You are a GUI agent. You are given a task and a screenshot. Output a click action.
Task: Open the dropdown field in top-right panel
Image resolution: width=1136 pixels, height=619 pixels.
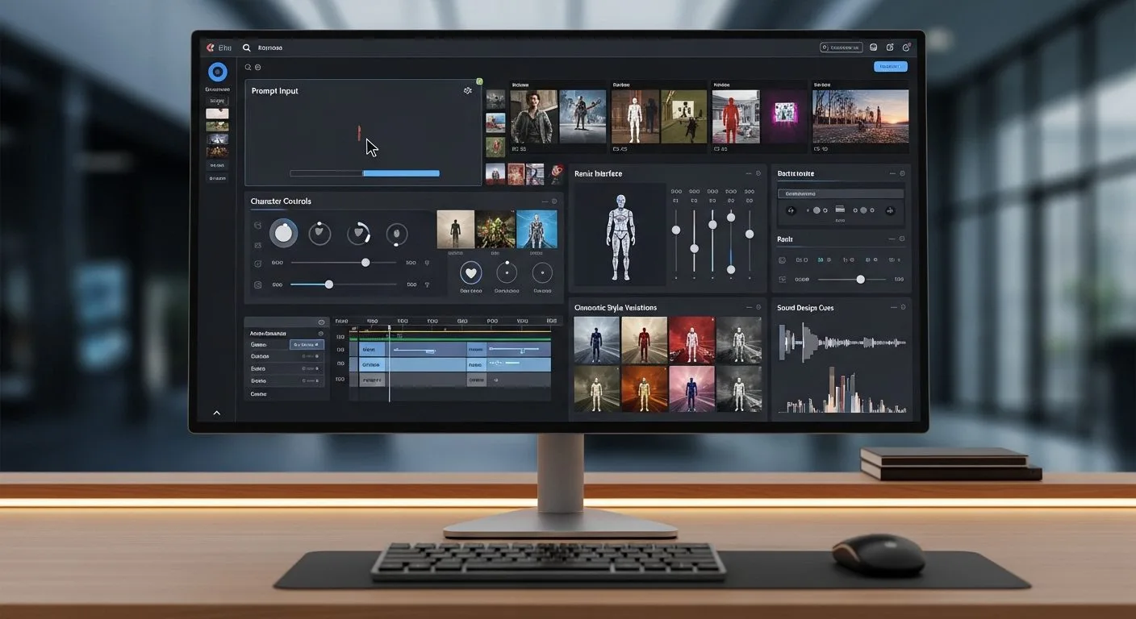pos(840,193)
